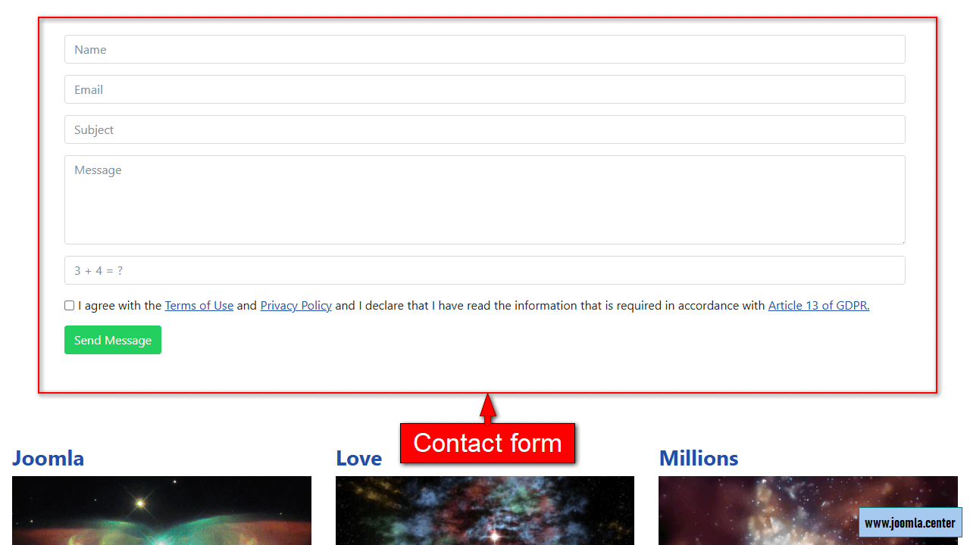
Task: Open the Privacy Policy link
Action: (x=296, y=306)
